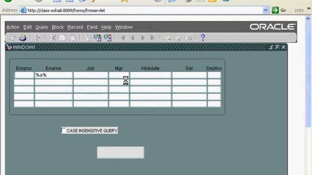Click the first row Empno field
312x175 pixels.
click(x=24, y=75)
